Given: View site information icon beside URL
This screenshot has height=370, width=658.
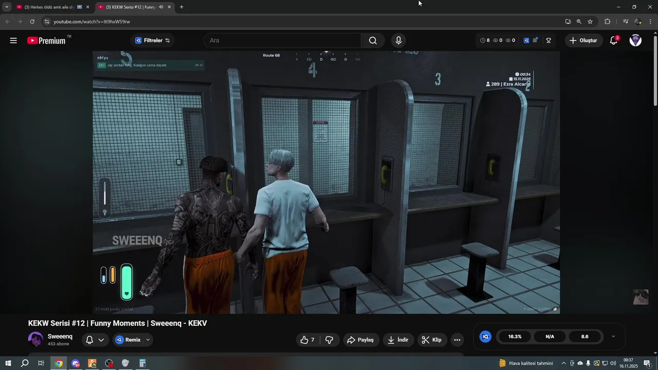Looking at the screenshot, I should tap(46, 22).
